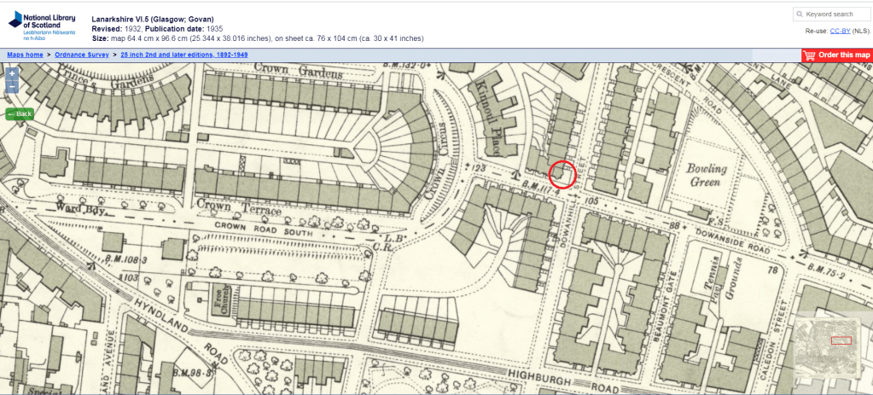The height and width of the screenshot is (395, 873).
Task: Open the Maps home breadcrumb link
Action: click(25, 55)
